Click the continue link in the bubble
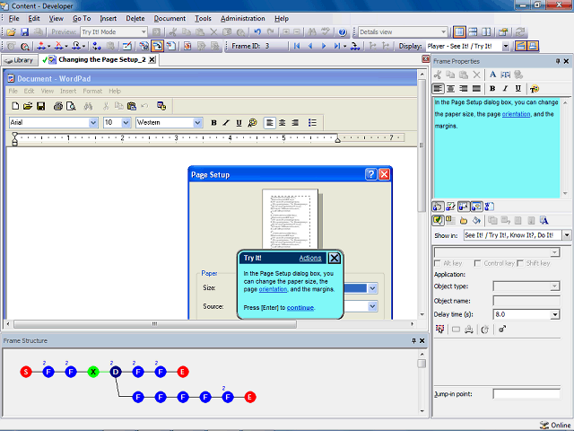 pyautogui.click(x=300, y=307)
